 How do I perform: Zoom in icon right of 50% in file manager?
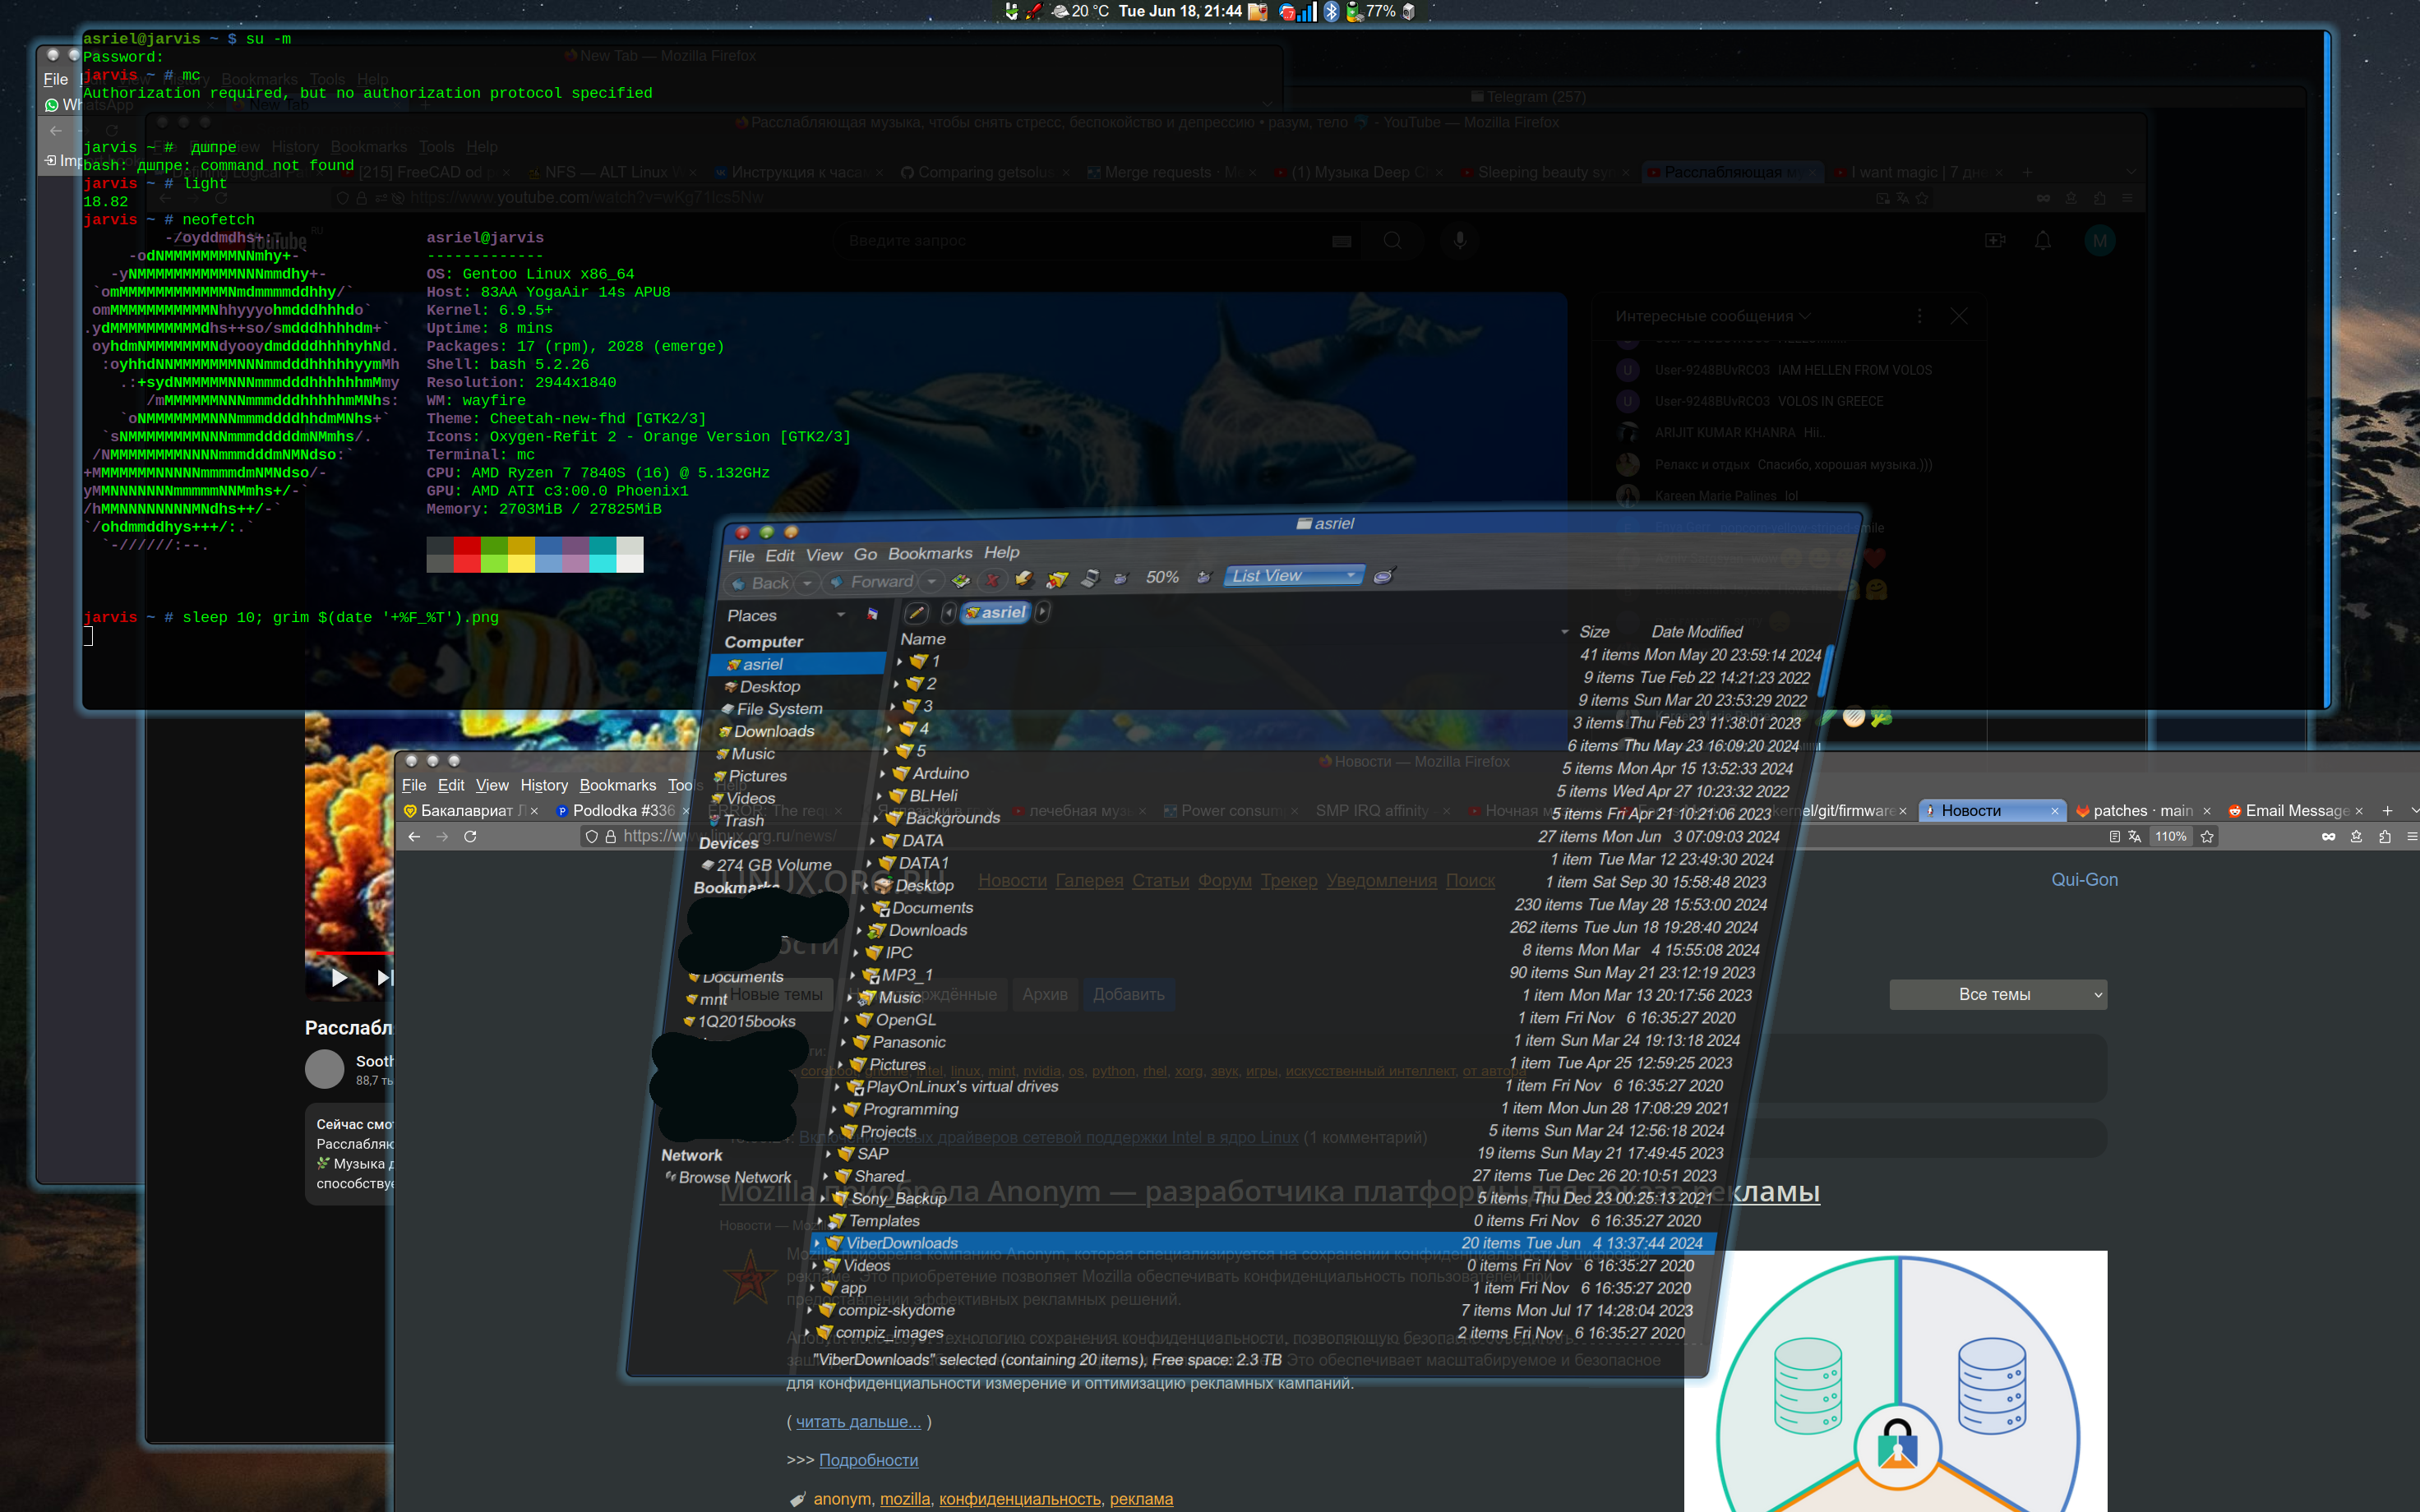[1204, 577]
